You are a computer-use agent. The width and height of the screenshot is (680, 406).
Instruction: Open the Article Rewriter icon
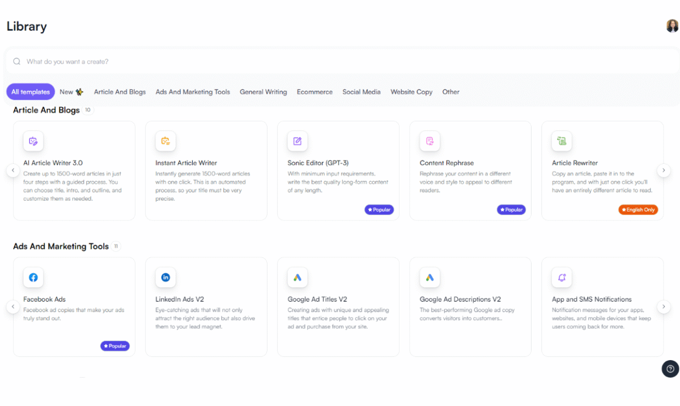click(562, 141)
